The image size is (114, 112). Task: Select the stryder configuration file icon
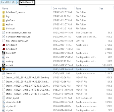point(4,110)
